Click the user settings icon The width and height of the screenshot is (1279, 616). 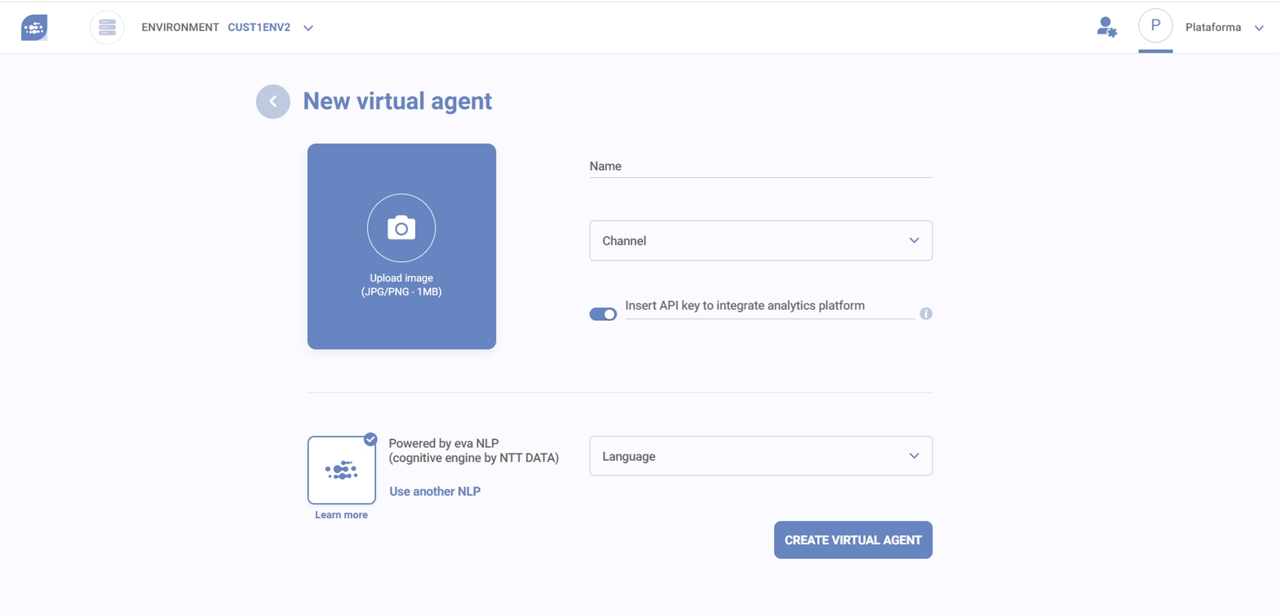(x=1106, y=28)
